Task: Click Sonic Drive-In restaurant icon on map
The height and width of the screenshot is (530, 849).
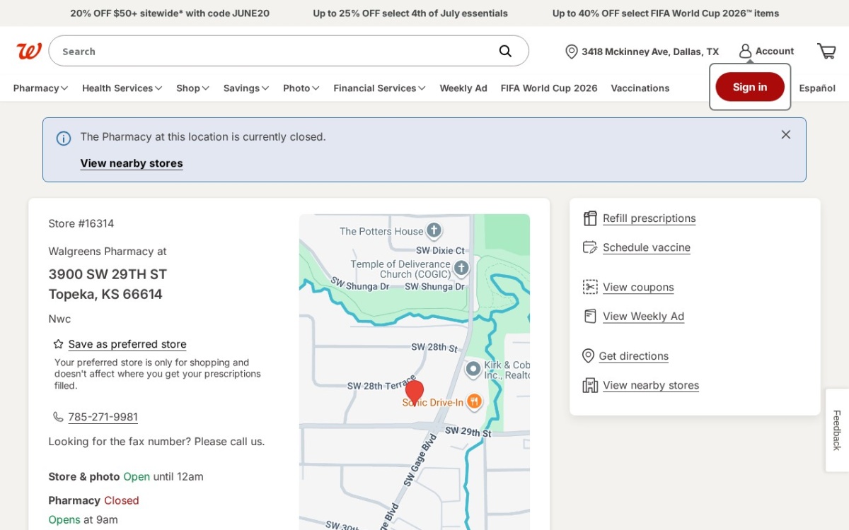Action: (x=474, y=402)
